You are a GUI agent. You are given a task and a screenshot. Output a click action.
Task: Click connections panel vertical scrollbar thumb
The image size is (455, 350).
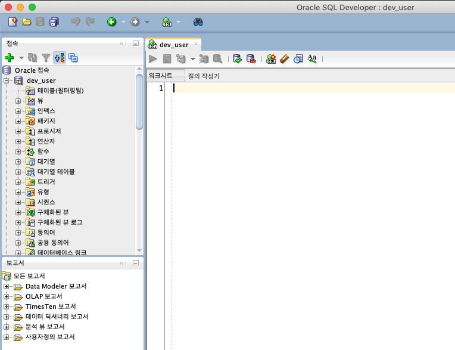[x=139, y=101]
